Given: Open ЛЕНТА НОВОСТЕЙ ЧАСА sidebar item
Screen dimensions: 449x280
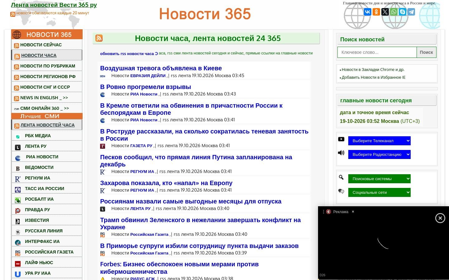Looking at the screenshot, I should [47, 125].
